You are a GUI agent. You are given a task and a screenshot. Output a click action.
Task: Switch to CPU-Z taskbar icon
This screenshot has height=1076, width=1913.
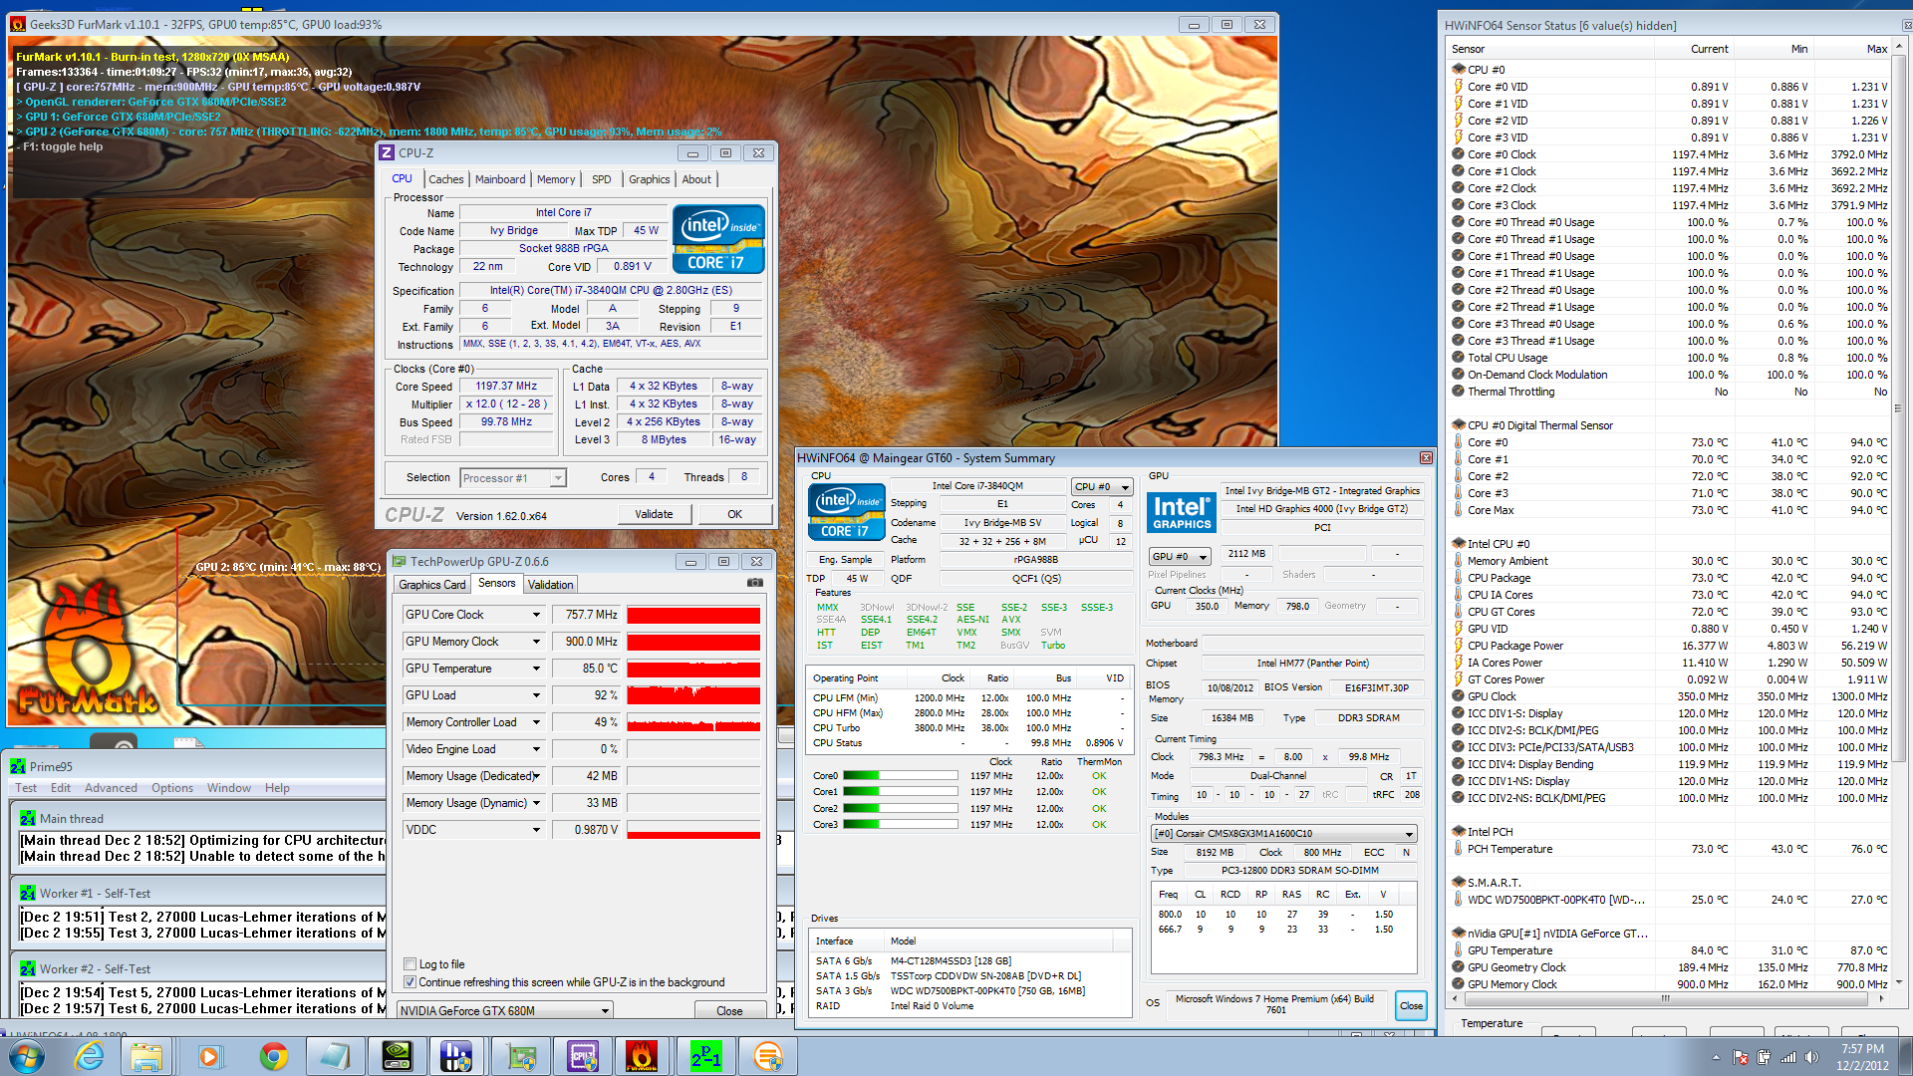point(581,1056)
